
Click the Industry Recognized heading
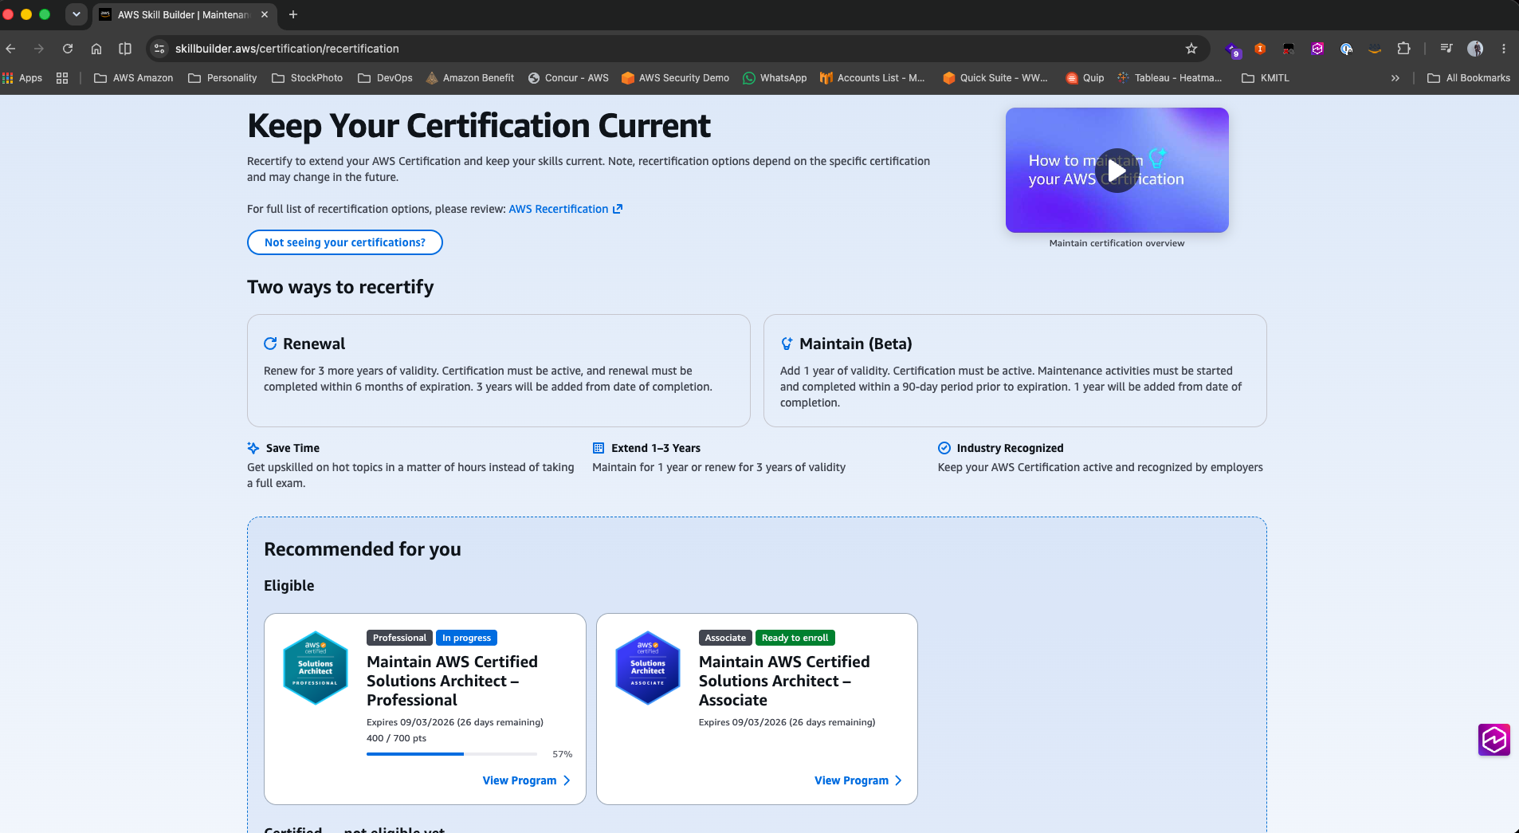pyautogui.click(x=1011, y=448)
